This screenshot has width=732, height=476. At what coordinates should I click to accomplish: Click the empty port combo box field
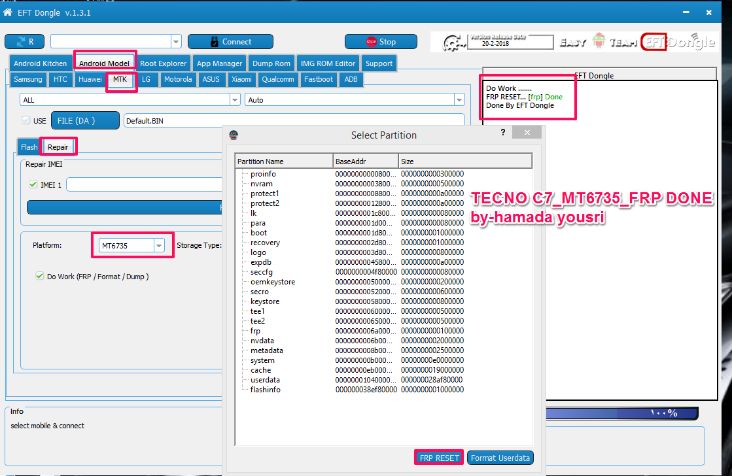pyautogui.click(x=111, y=42)
